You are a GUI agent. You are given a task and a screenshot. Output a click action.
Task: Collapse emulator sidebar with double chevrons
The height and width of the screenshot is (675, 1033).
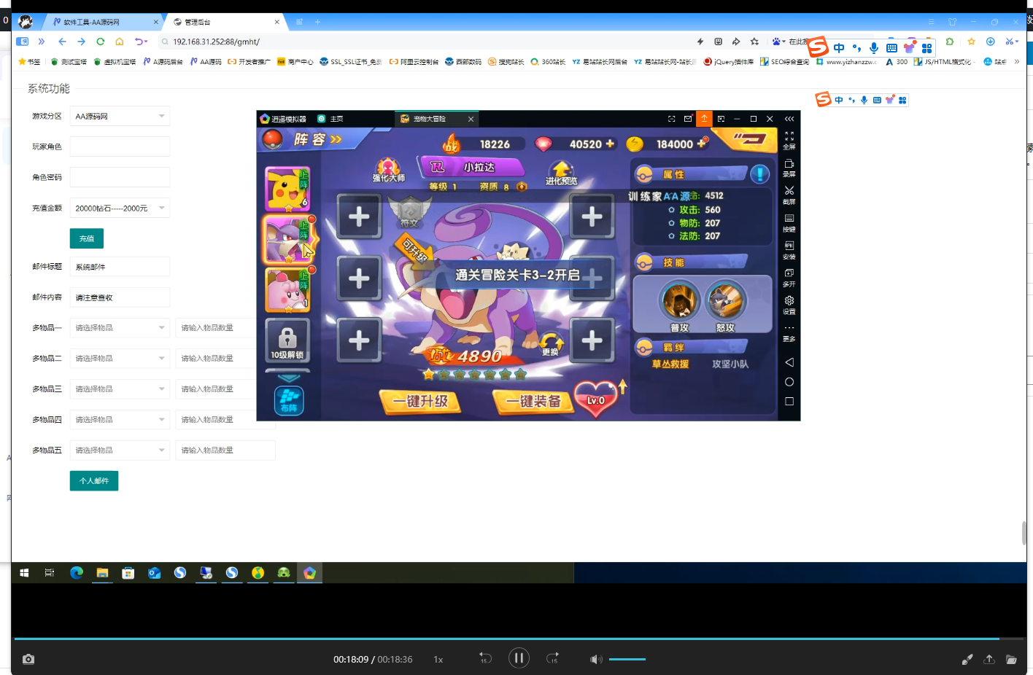[789, 119]
